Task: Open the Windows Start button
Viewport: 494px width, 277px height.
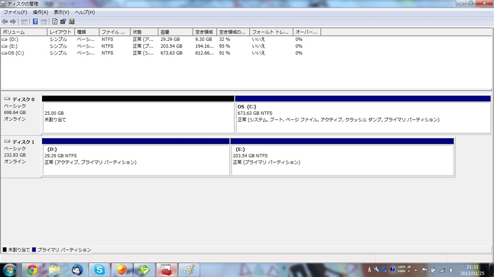Action: pos(10,270)
